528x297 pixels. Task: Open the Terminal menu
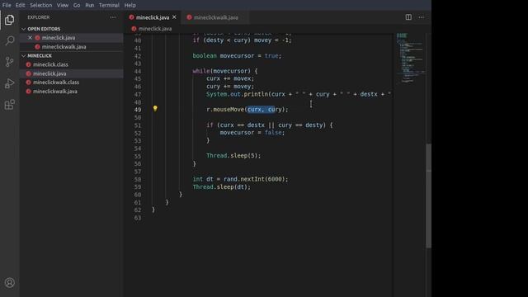(109, 5)
